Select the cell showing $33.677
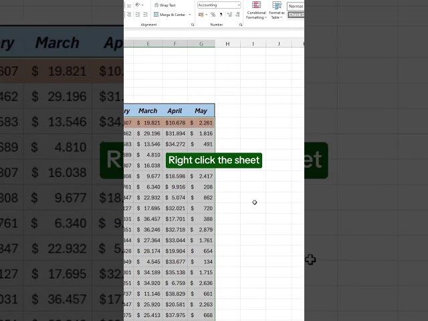The width and height of the screenshot is (428, 321). [175, 261]
